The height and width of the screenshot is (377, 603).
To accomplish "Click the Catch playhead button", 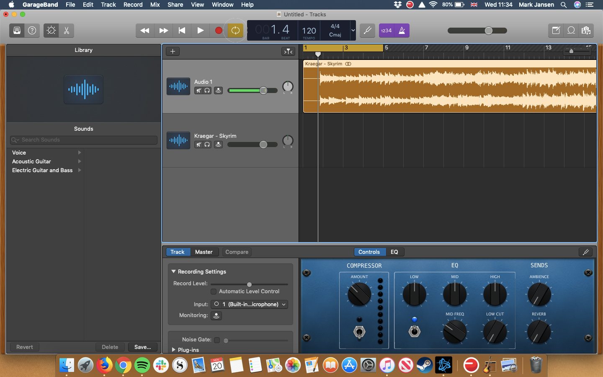I will (x=288, y=52).
